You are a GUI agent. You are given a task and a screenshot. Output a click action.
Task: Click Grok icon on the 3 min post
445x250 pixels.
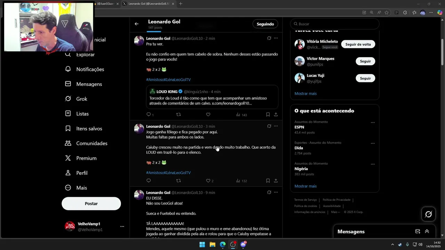(269, 126)
